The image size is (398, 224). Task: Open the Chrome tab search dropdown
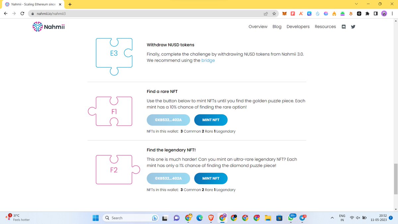[356, 4]
